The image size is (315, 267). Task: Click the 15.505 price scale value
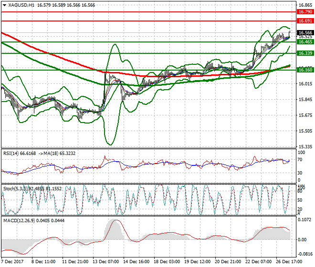[305, 131]
